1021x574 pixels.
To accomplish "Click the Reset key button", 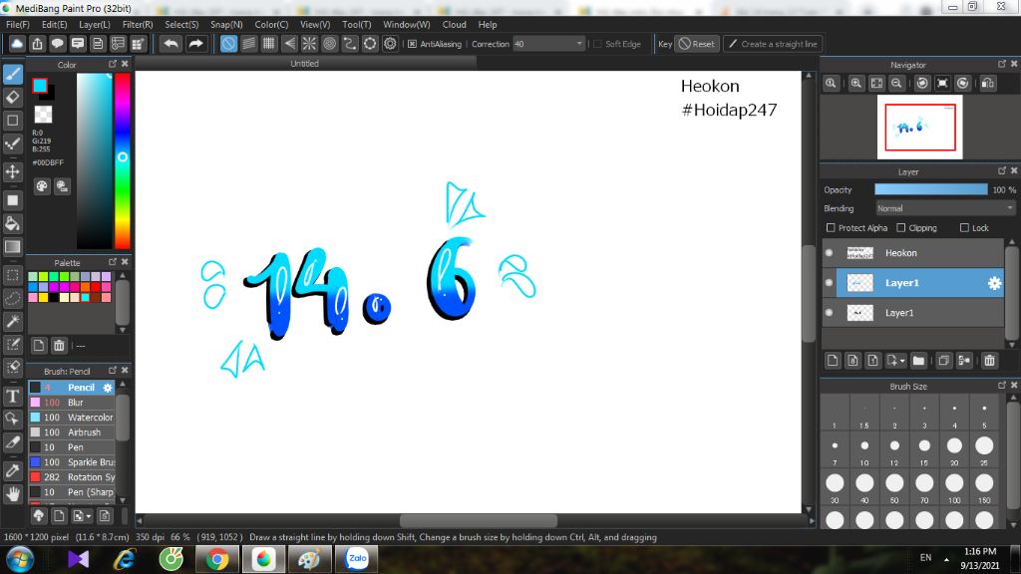I will [x=697, y=44].
